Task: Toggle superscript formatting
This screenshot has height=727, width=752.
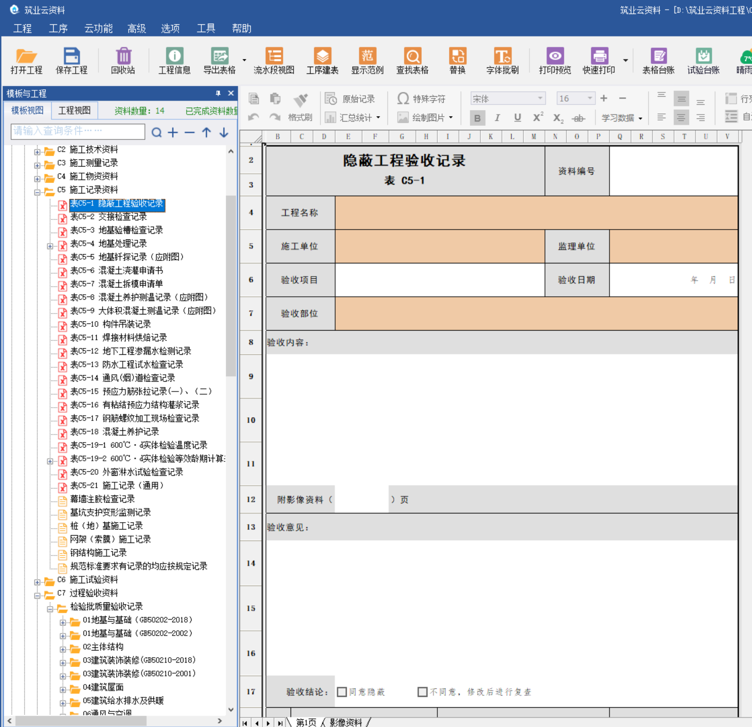Action: 537,118
